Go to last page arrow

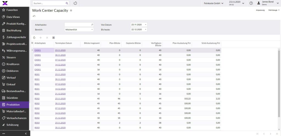(x=277, y=134)
